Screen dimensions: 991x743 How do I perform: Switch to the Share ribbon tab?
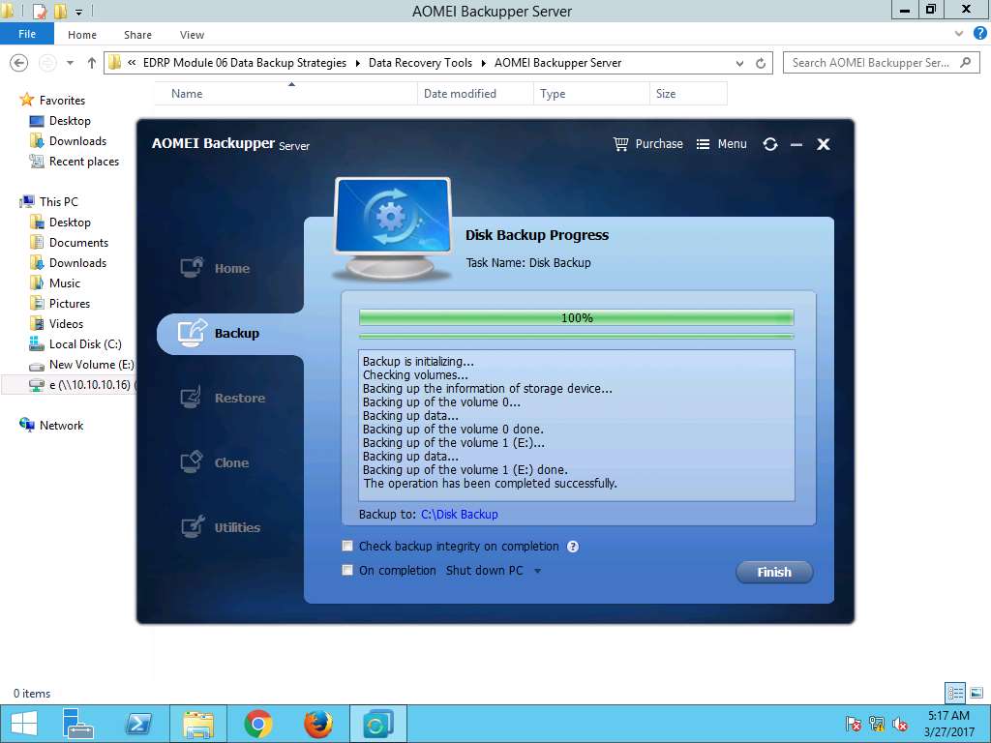tap(137, 35)
